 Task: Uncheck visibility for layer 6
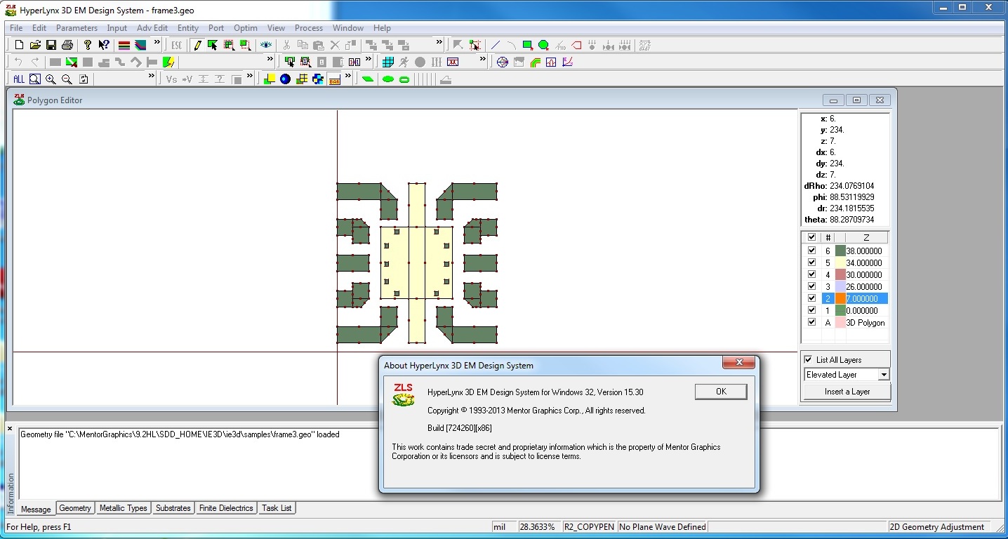[811, 251]
